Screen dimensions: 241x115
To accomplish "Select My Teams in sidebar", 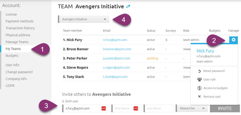I will (x=13, y=49).
